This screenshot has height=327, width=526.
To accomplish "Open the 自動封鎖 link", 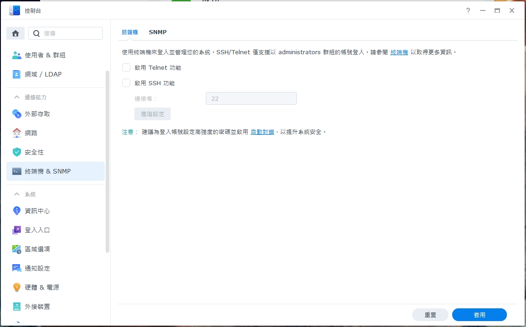I will point(262,132).
